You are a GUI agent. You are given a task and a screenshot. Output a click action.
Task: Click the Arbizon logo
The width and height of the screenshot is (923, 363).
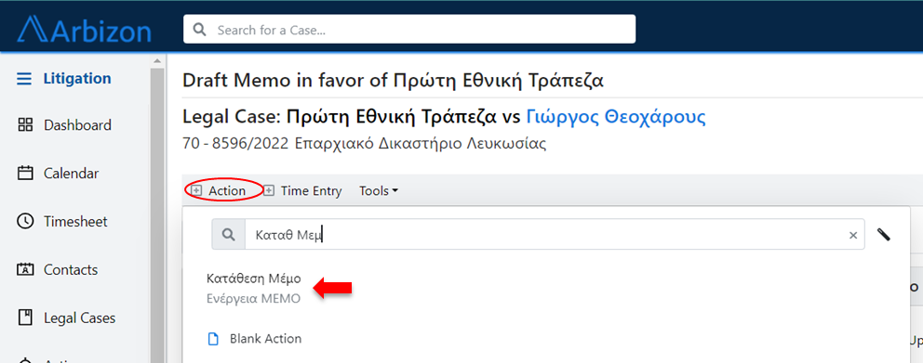click(84, 30)
